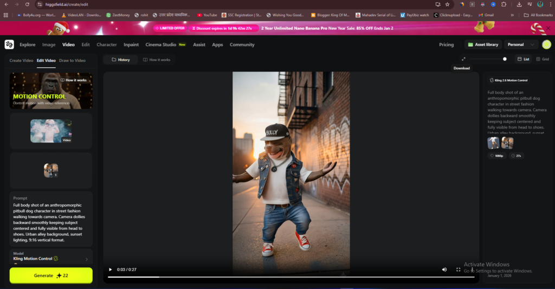Open the History panel

[121, 60]
